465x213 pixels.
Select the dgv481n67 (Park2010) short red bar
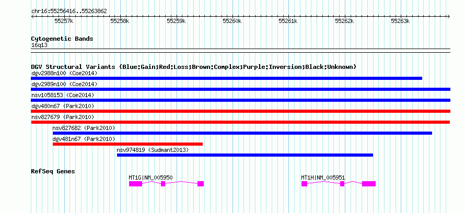(x=128, y=144)
